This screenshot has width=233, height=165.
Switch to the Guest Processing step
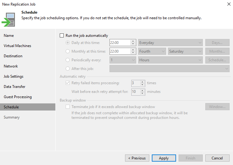pyautogui.click(x=18, y=97)
